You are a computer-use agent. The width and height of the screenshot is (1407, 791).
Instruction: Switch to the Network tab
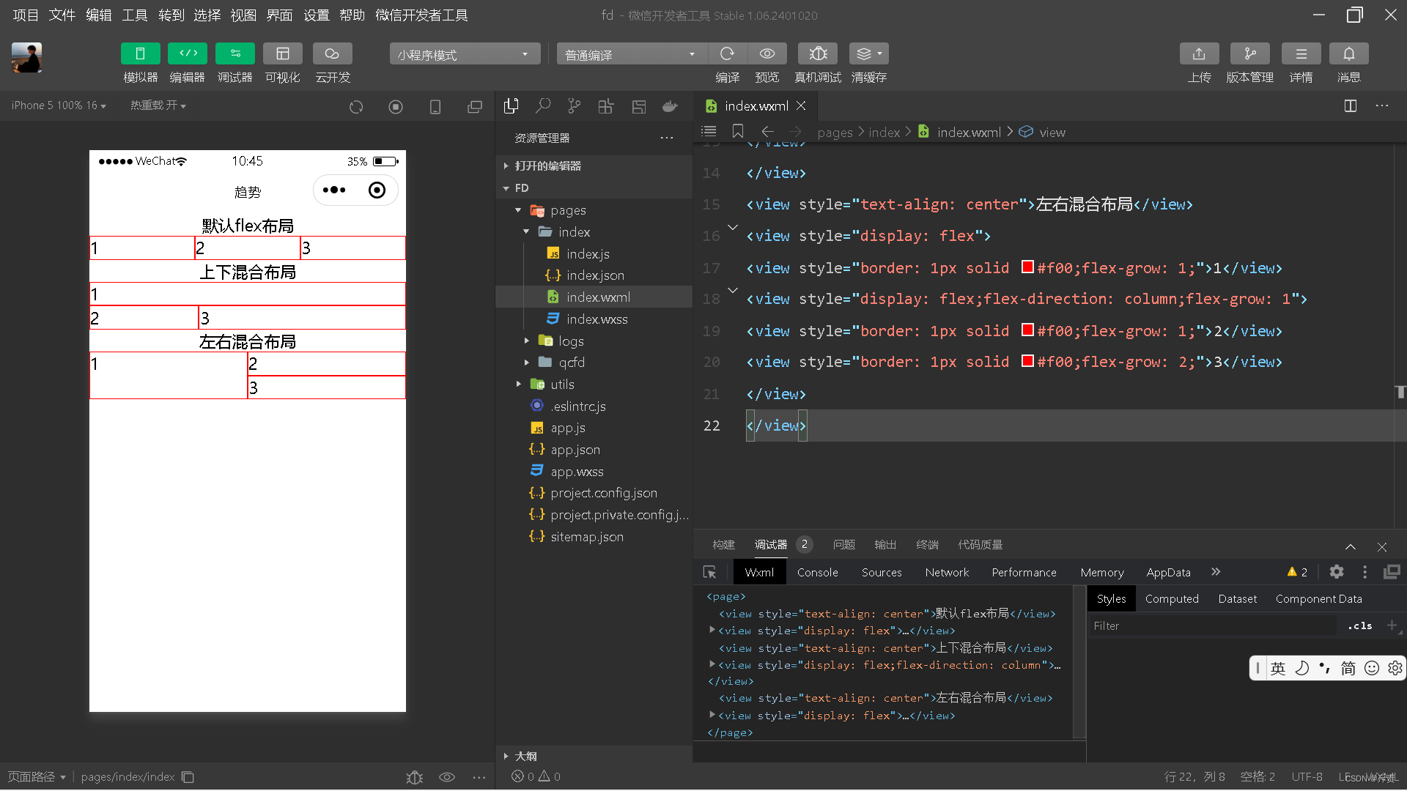(947, 573)
